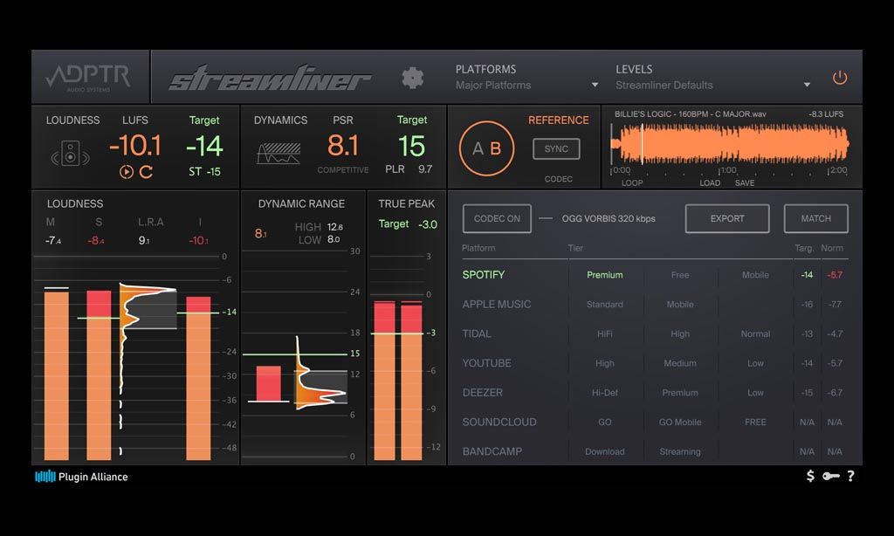The image size is (894, 536).
Task: Choose Spotify Free tier
Action: tap(680, 275)
